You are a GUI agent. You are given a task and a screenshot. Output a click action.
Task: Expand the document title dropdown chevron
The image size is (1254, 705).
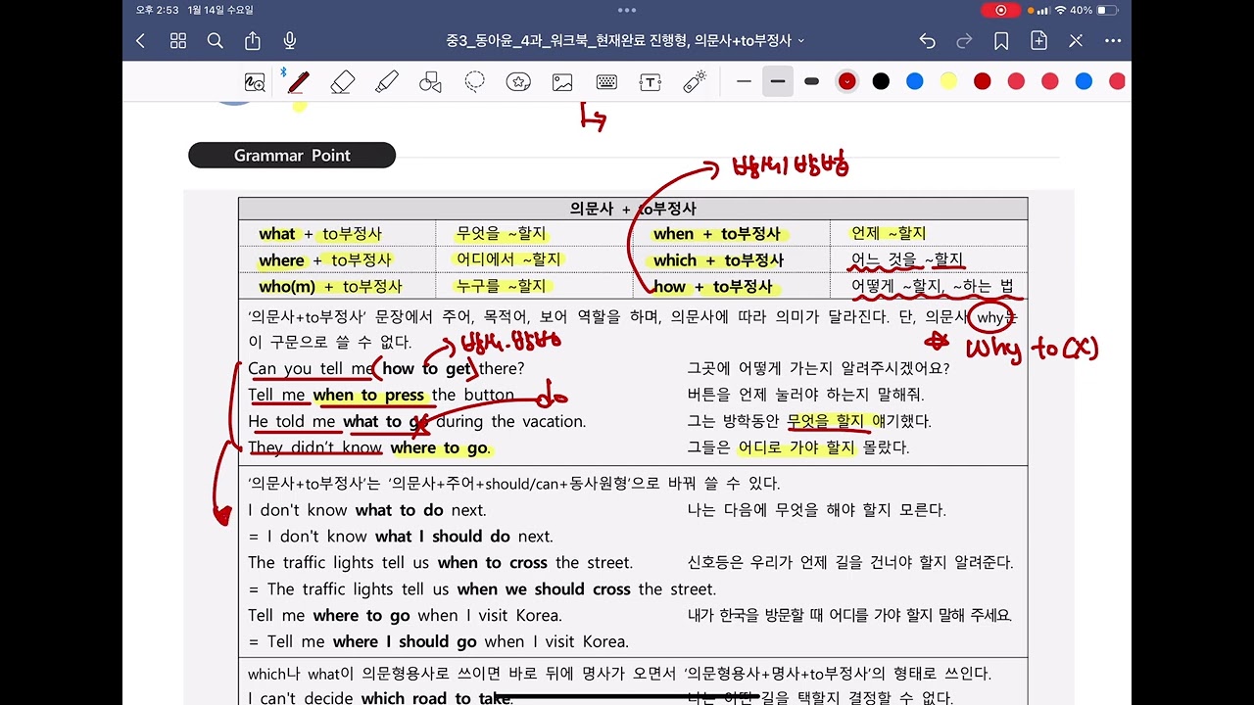point(801,41)
